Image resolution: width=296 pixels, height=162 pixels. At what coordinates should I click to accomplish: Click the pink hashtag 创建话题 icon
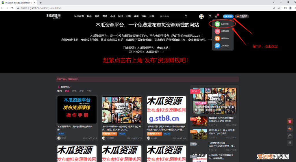click(217, 31)
